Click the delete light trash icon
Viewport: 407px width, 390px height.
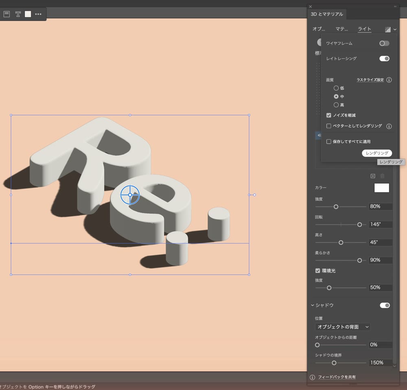[382, 176]
